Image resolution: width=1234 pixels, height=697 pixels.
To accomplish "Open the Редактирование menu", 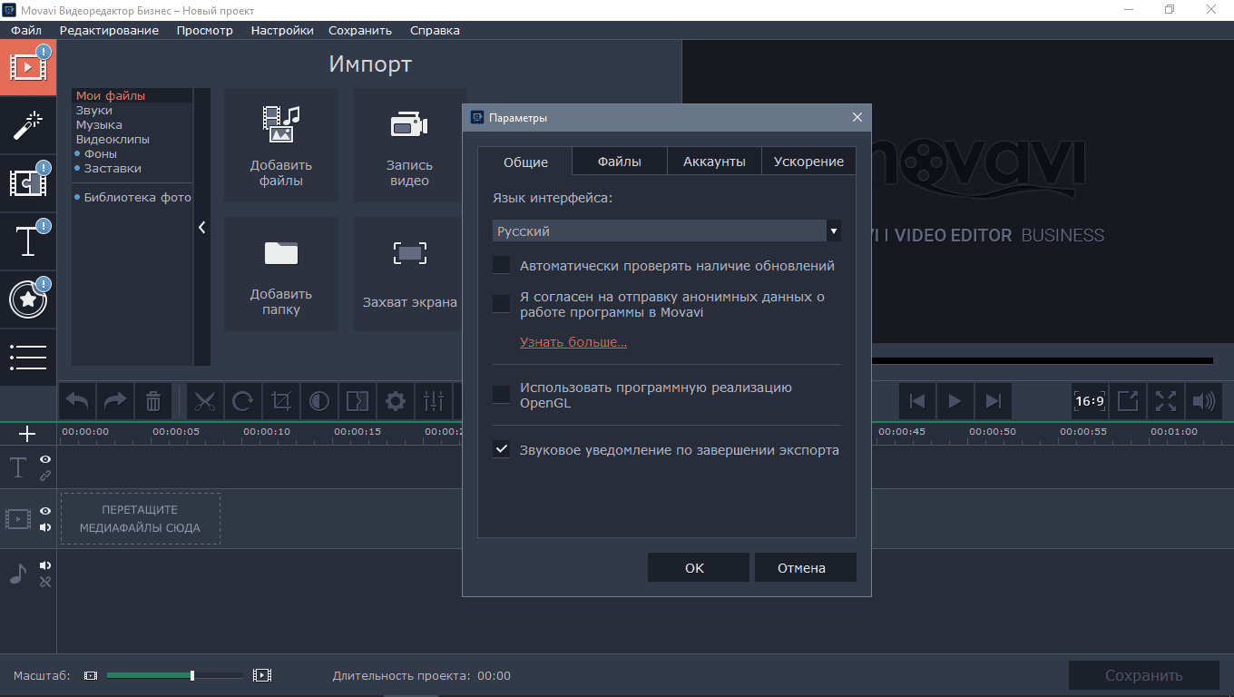I will pyautogui.click(x=109, y=30).
